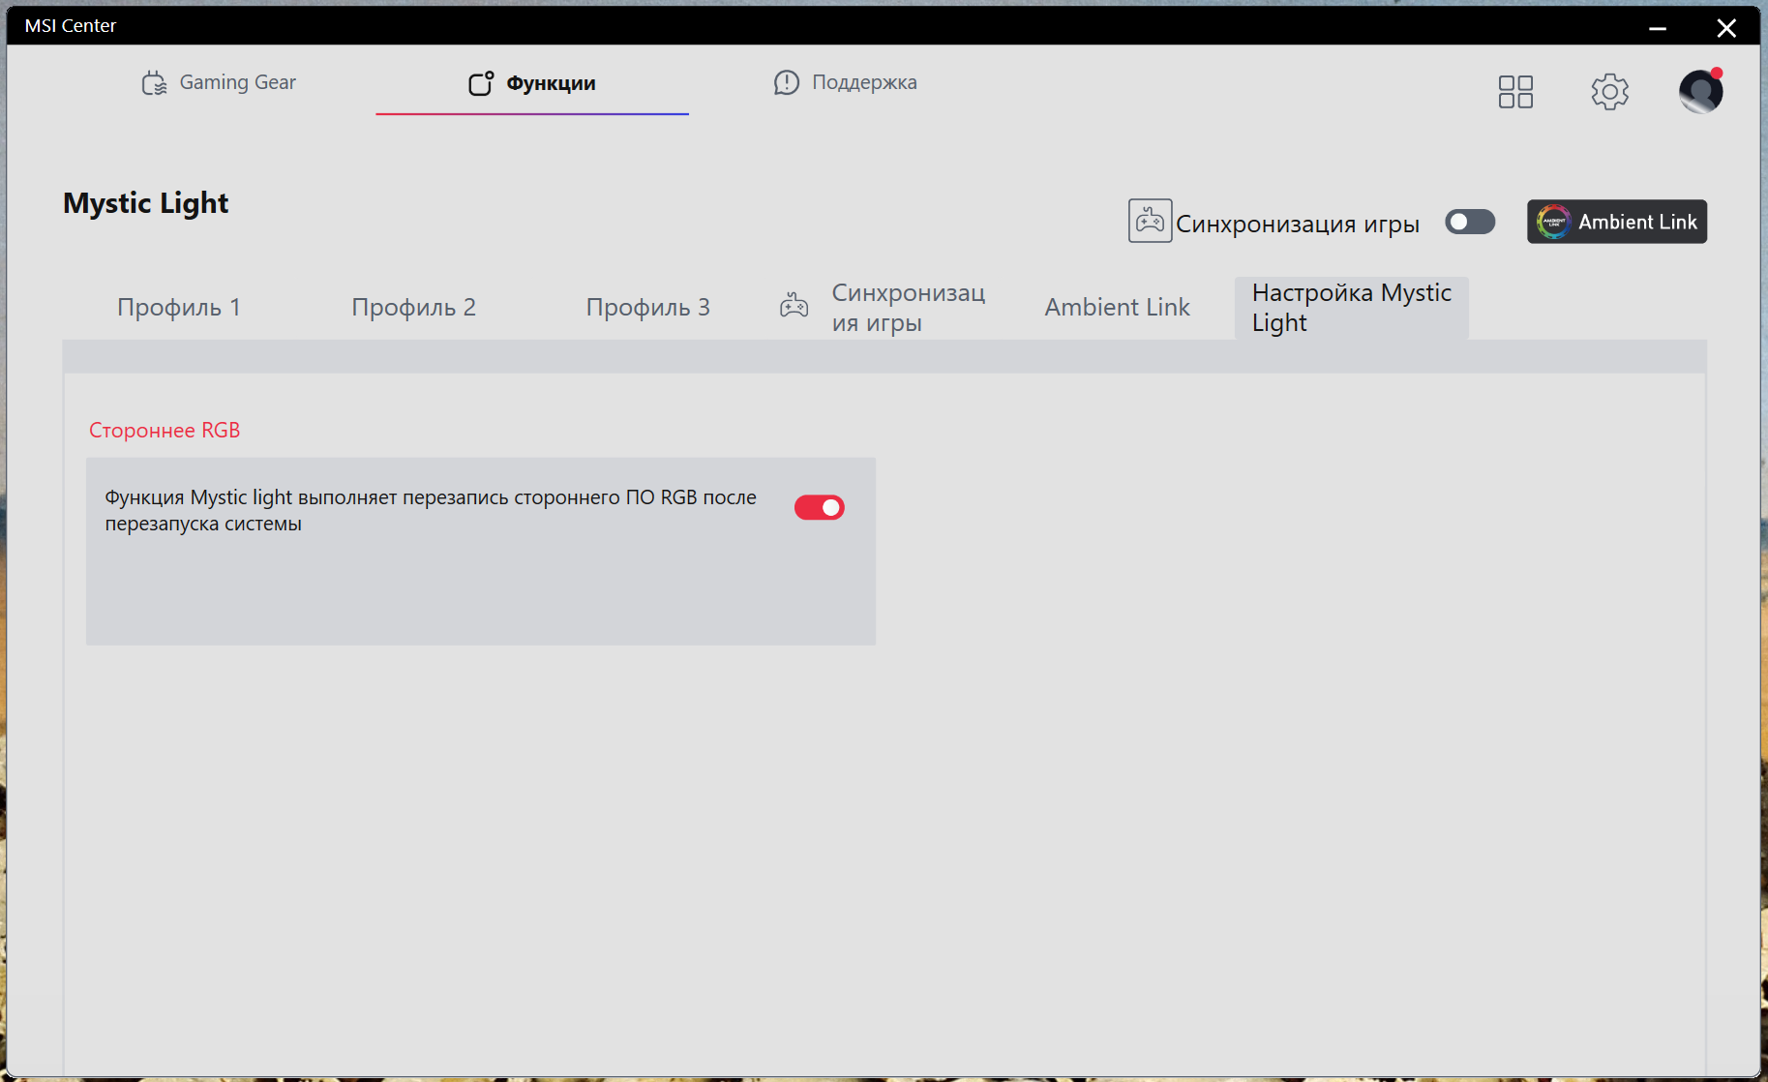1768x1082 pixels.
Task: Click the Gaming Gear icon in the top navigation
Action: coord(154,83)
